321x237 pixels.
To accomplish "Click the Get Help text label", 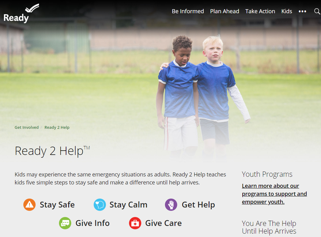I will point(198,205).
